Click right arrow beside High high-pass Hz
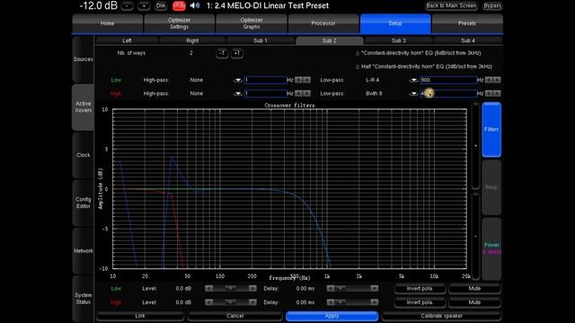Viewport: 575px width, 323px height. 307,93
